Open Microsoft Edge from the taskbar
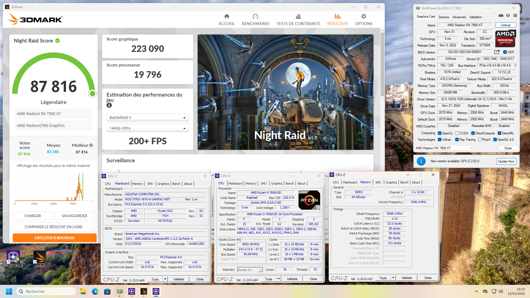The image size is (530, 298). (x=95, y=291)
